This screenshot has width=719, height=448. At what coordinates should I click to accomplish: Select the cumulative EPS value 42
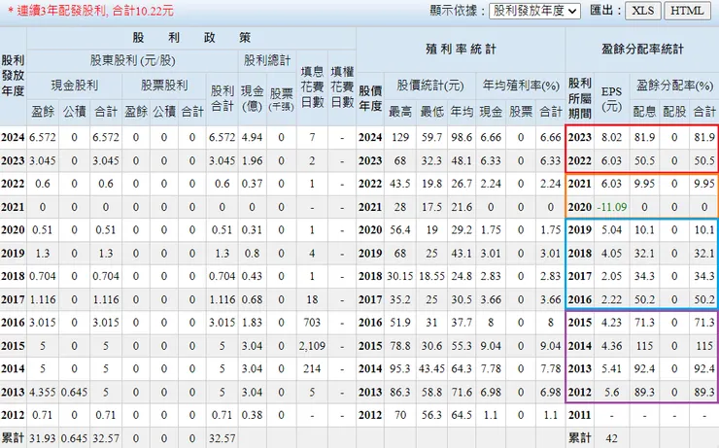[x=612, y=438]
